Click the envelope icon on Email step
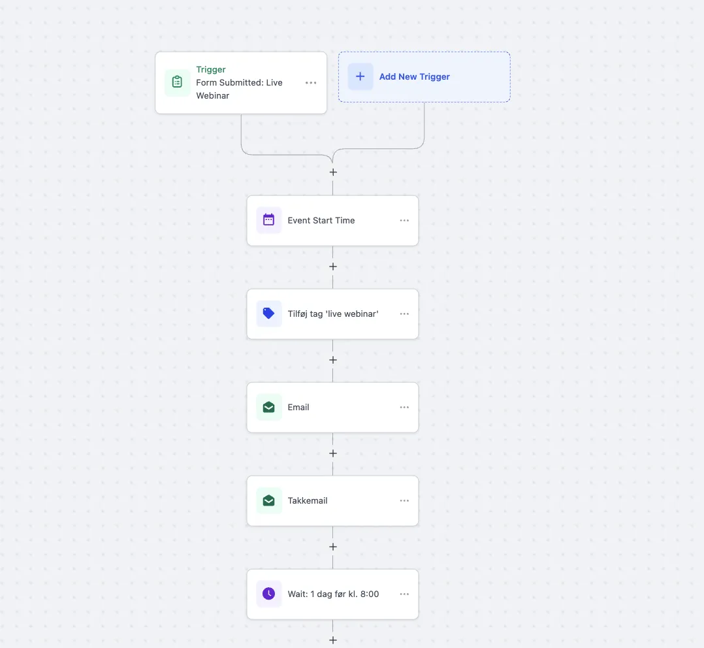The width and height of the screenshot is (704, 648). click(268, 407)
